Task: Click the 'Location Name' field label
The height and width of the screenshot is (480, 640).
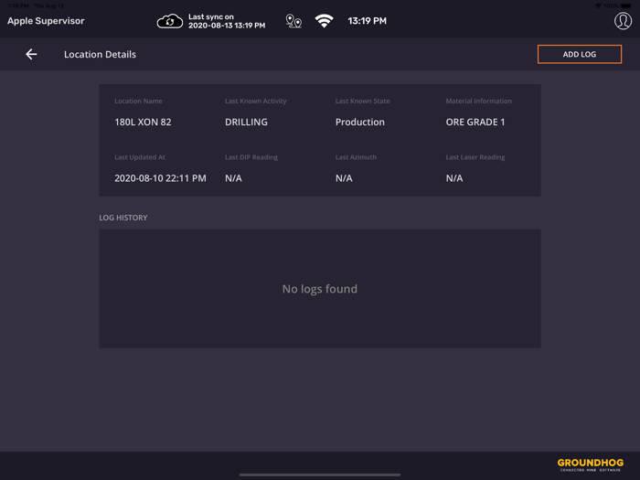Action: [138, 101]
